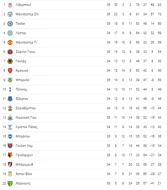This screenshot has height=190, width=167.
Task: Open the Τσέλσι team name link
Action: pos(21,24)
